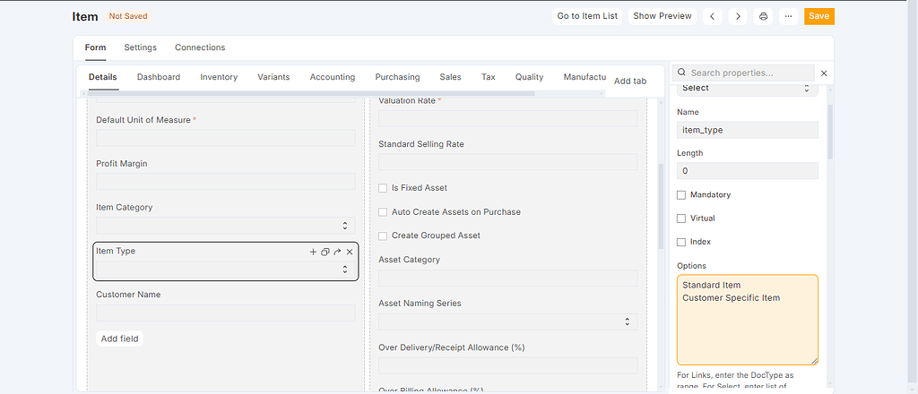The height and width of the screenshot is (394, 918).
Task: Click the Add tab button
Action: point(630,81)
